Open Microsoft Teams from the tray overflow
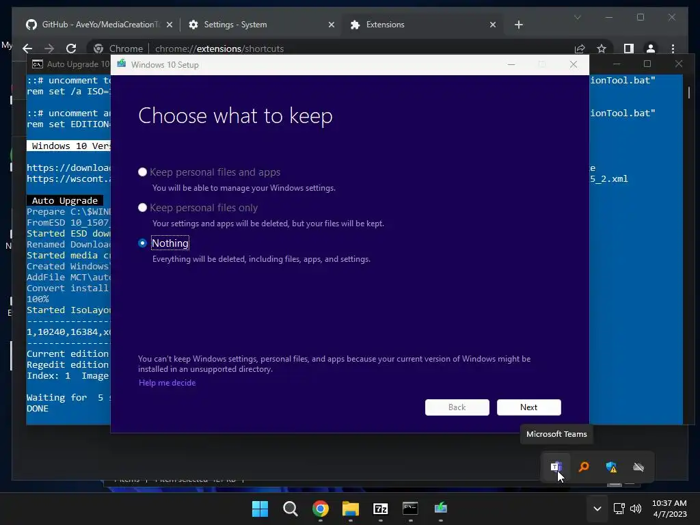This screenshot has height=525, width=700. [556, 467]
